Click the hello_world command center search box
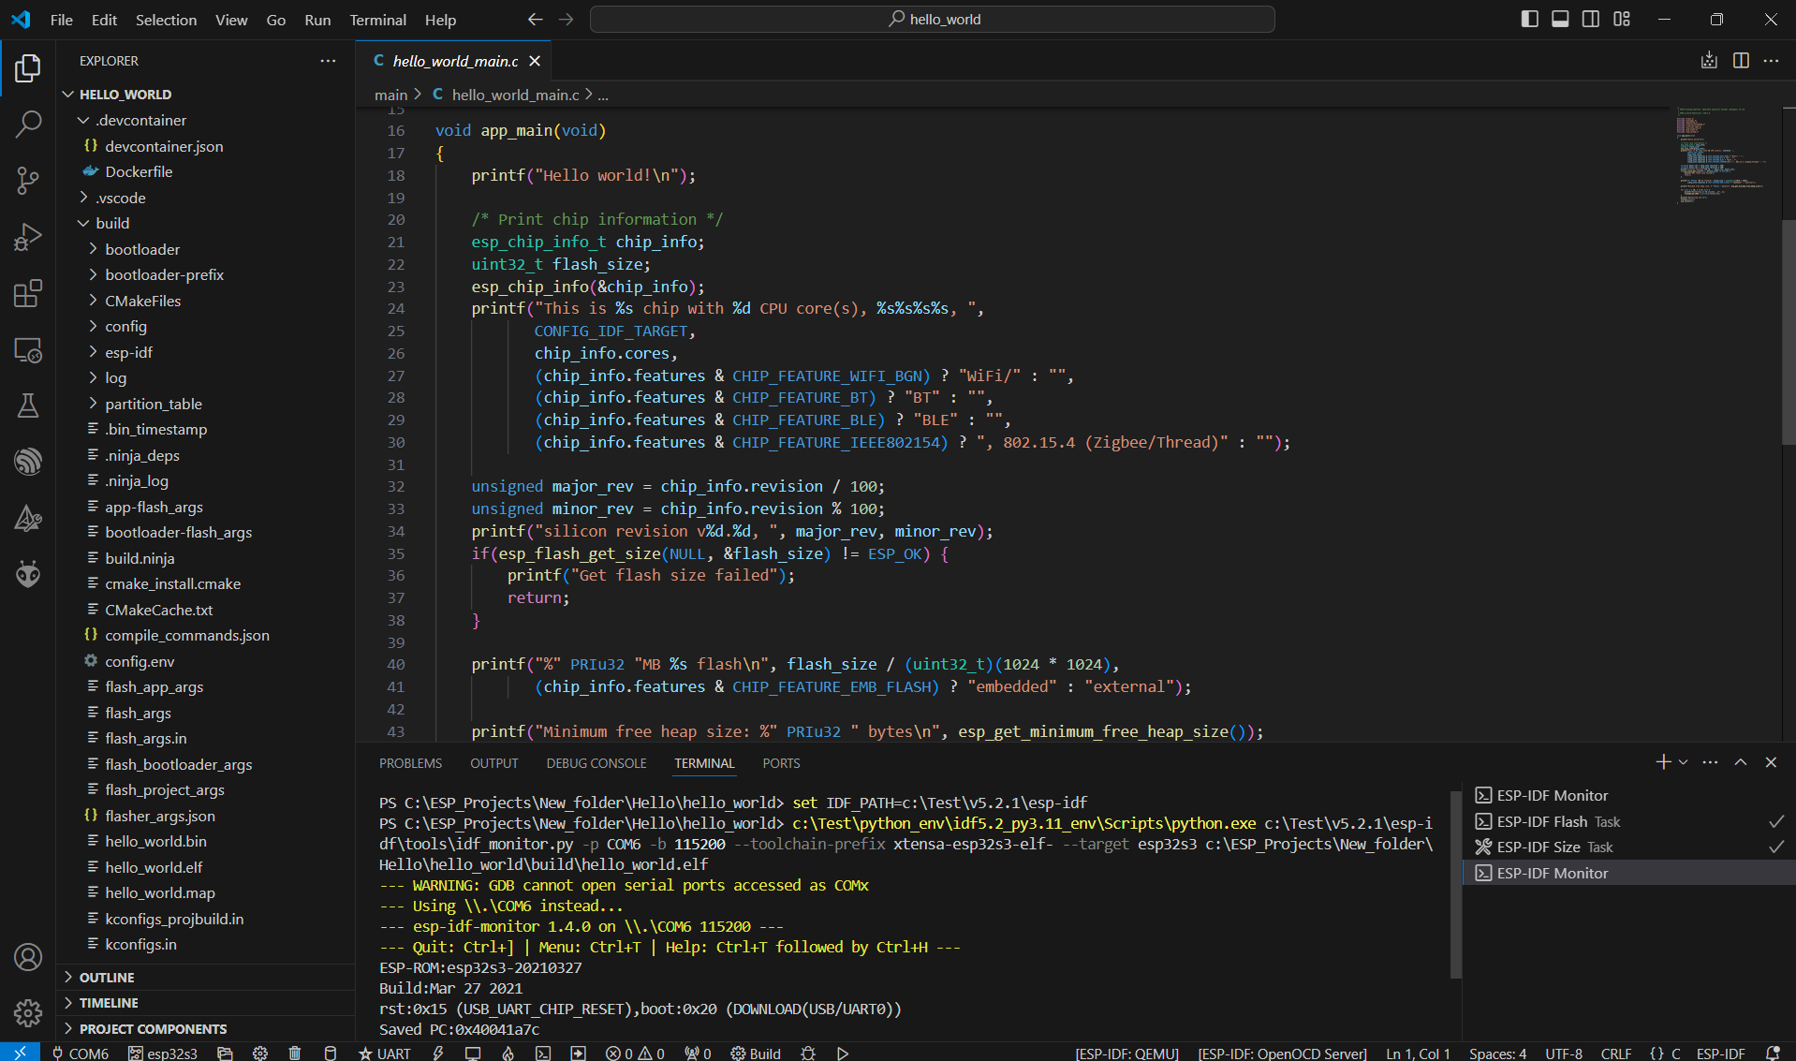Screen dimensions: 1796x1061 click(x=933, y=19)
